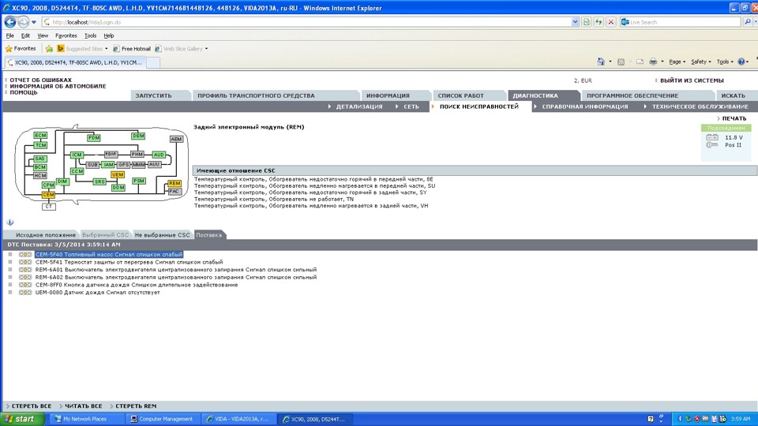Screen dimensions: 758x426
Task: Open the IE Safety dropdown menu
Action: pyautogui.click(x=700, y=62)
